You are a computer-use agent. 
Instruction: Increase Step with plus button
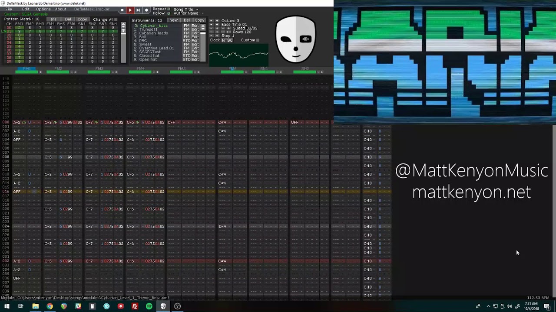point(217,36)
